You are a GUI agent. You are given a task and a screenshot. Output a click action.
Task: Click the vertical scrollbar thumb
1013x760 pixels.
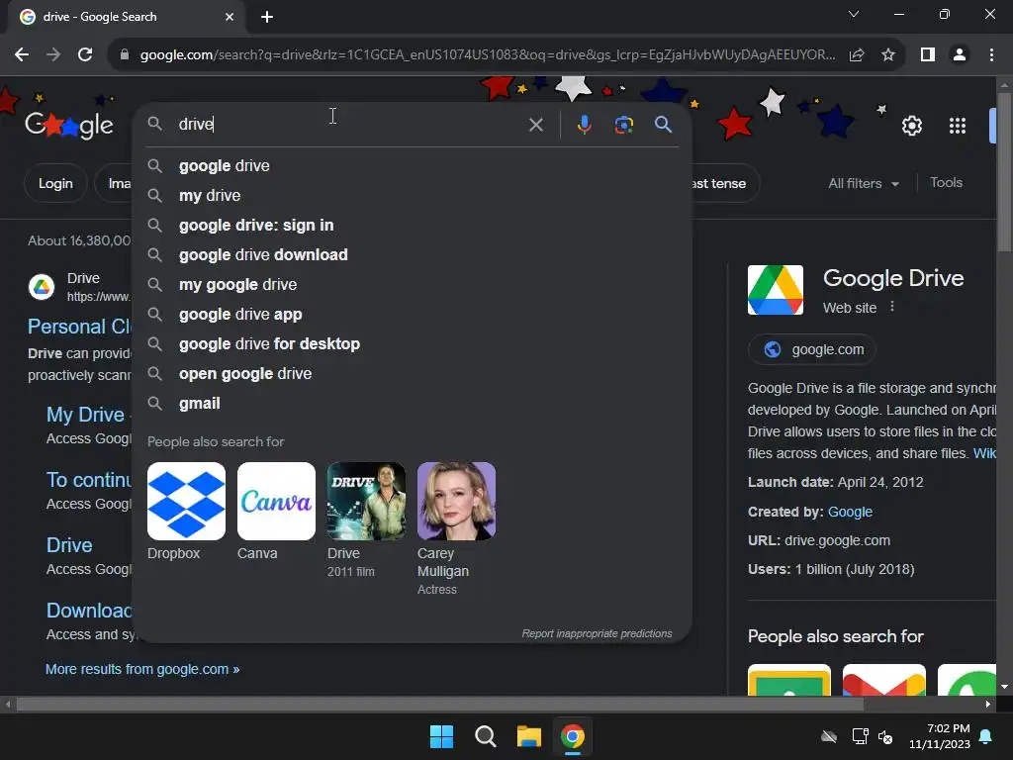click(x=1004, y=172)
